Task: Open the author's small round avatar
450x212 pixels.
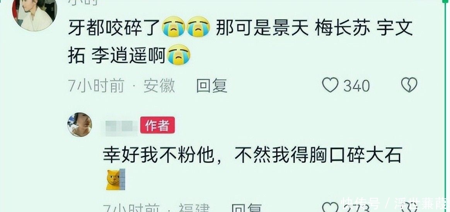Action: pyautogui.click(x=80, y=125)
